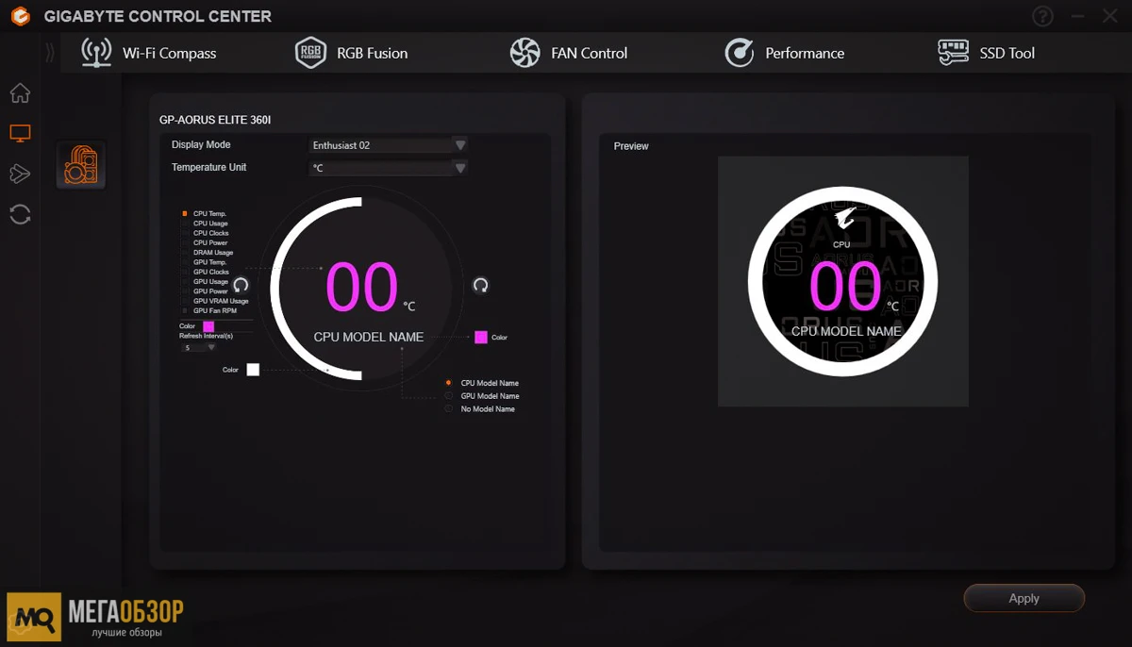Image resolution: width=1132 pixels, height=647 pixels.
Task: Click the FAN Control fan icon
Action: pos(524,53)
